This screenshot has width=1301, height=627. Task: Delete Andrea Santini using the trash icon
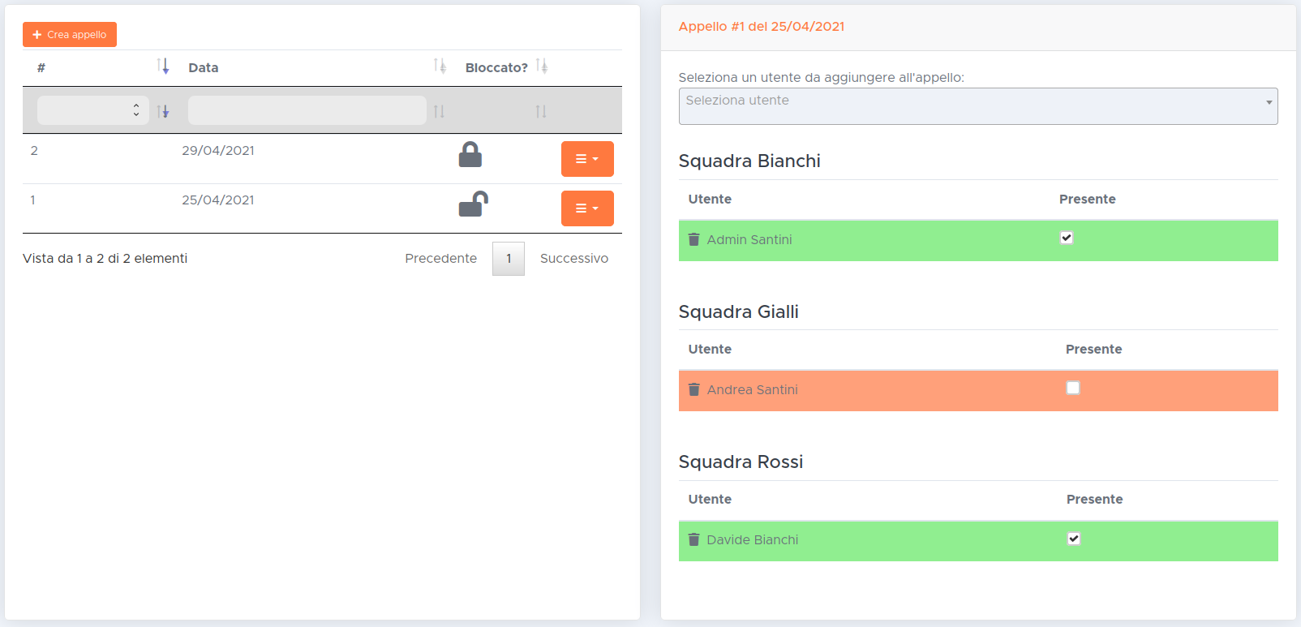pyautogui.click(x=693, y=389)
